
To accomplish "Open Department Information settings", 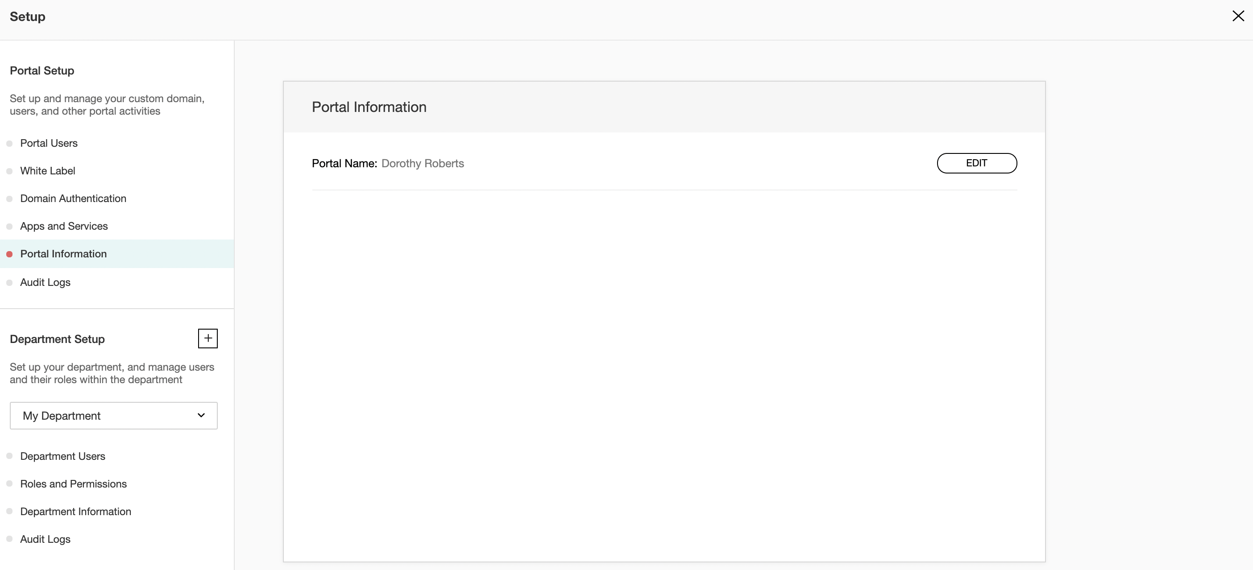I will (75, 512).
